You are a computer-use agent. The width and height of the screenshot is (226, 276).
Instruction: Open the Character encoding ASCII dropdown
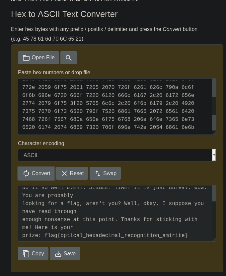[117, 155]
